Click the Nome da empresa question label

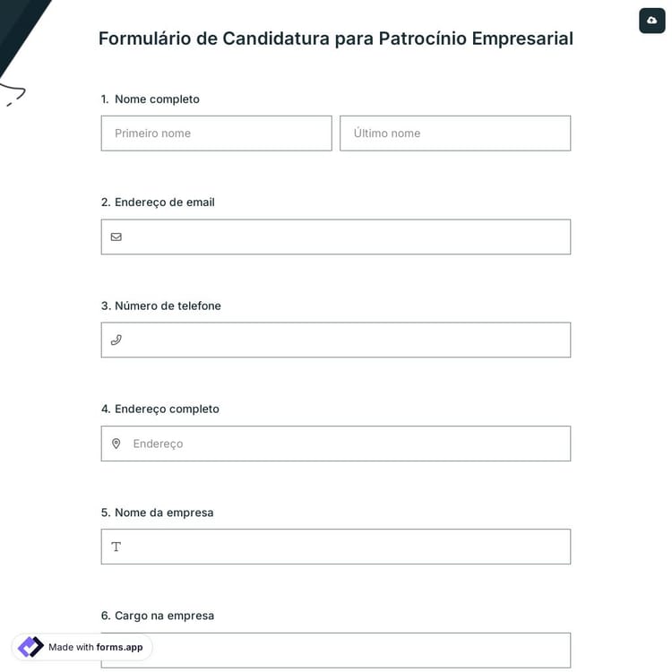164,513
